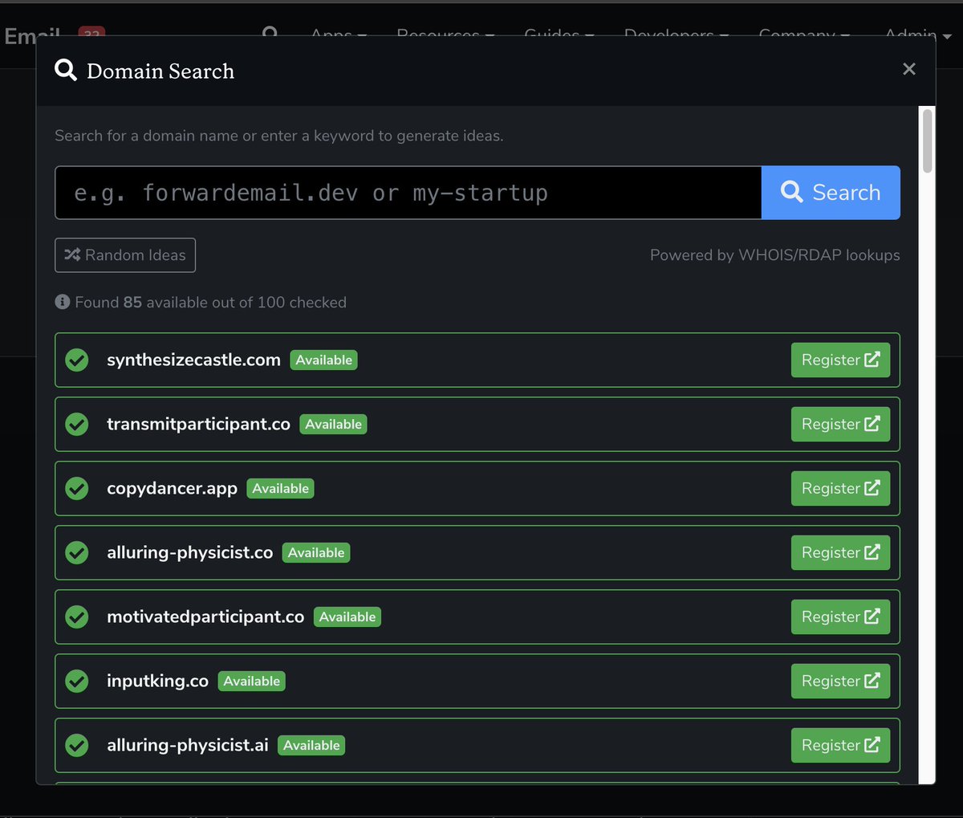Viewport: 963px width, 818px height.
Task: Generate Random Ideas
Action: click(x=125, y=255)
